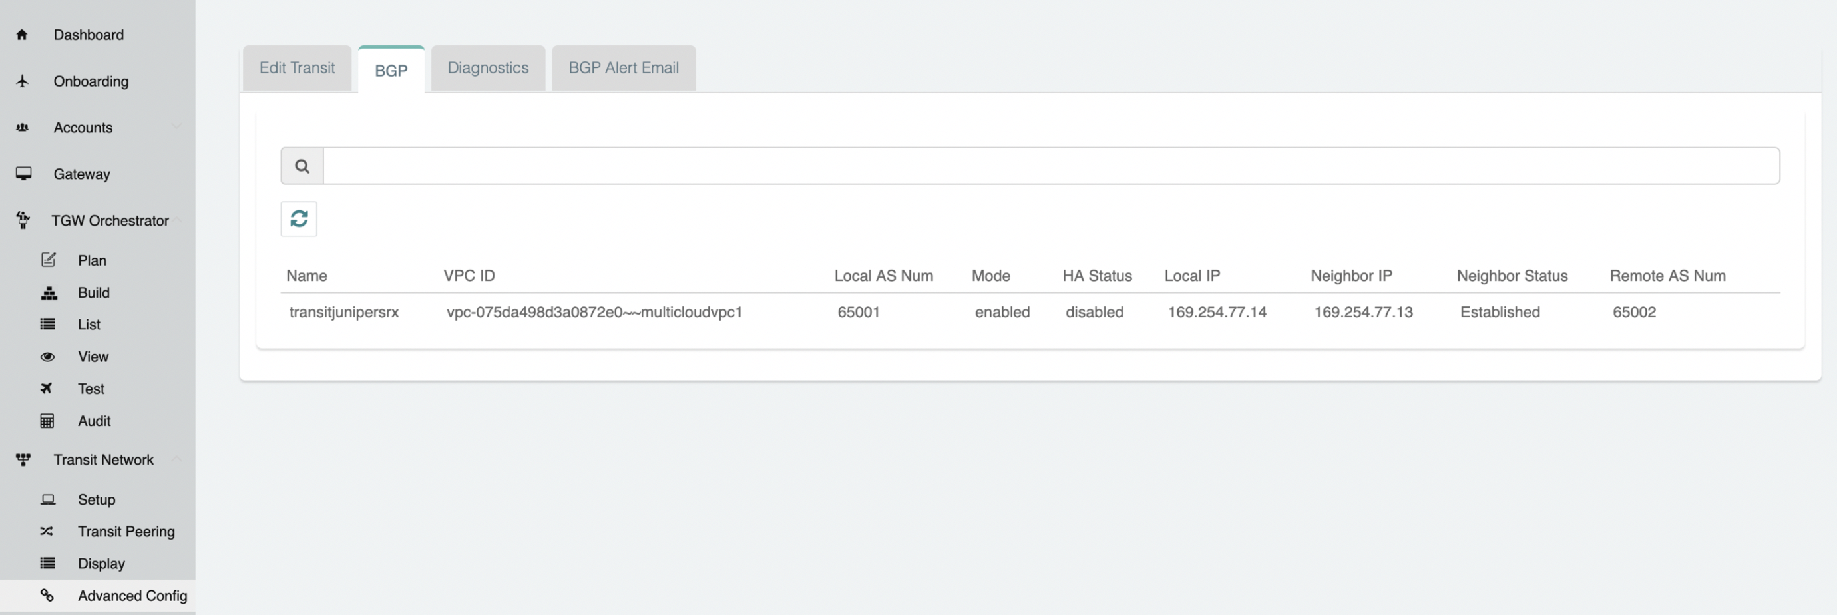Click the Setup menu entry
Viewport: 1837px width, 615px height.
click(x=96, y=499)
